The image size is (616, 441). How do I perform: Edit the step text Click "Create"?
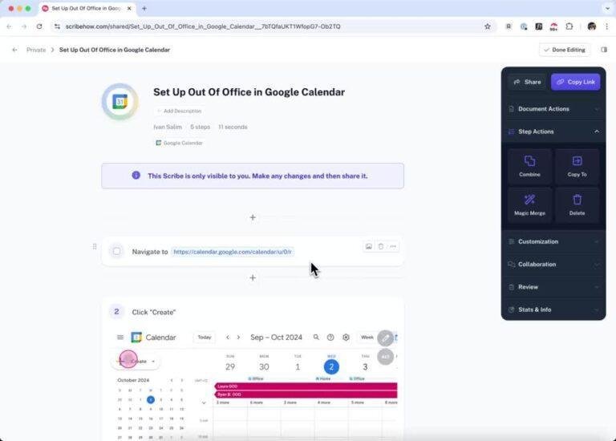(154, 312)
